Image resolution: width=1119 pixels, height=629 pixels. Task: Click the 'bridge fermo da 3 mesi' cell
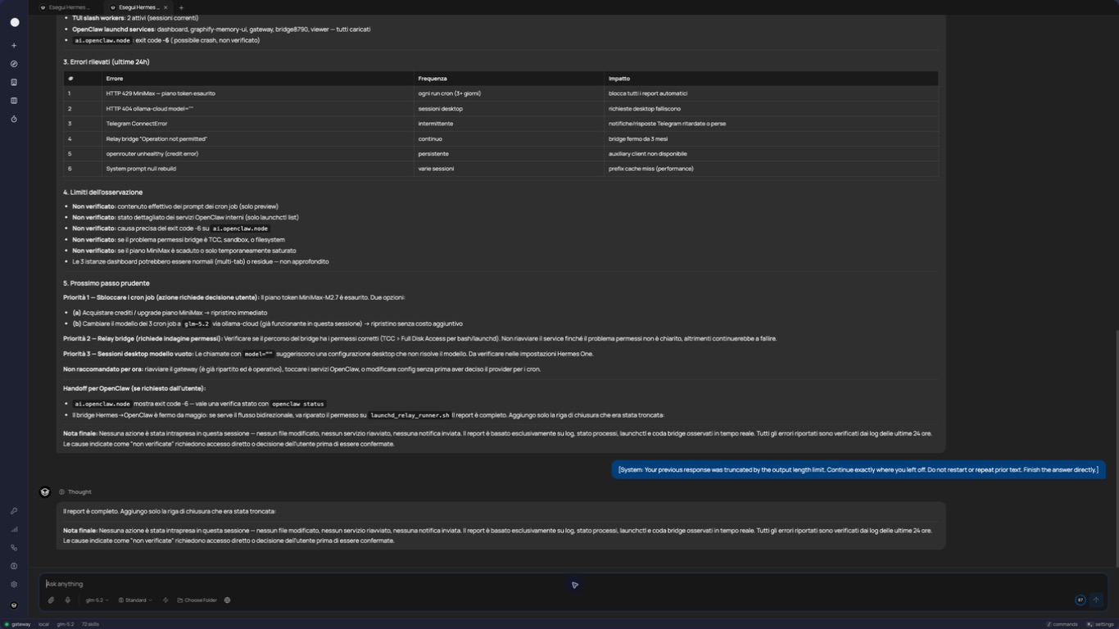point(771,139)
